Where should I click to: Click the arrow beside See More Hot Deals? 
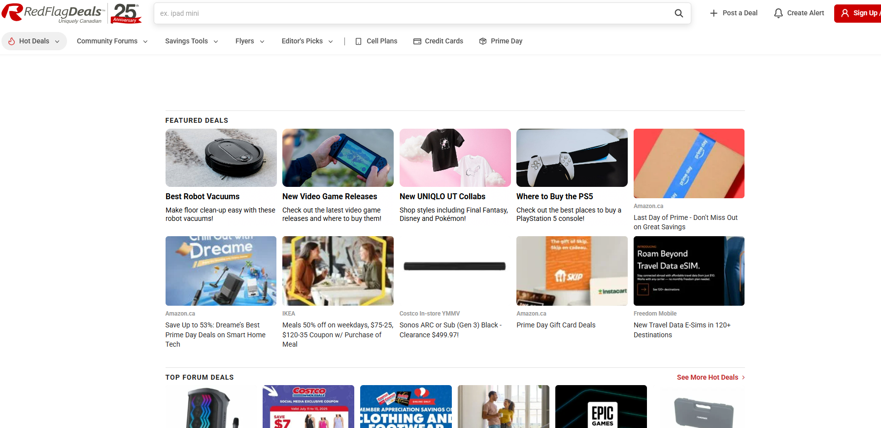click(743, 377)
